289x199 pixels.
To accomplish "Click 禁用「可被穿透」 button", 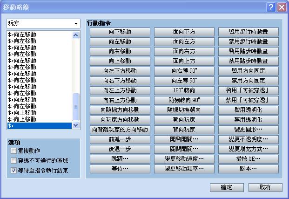I will click(248, 100).
